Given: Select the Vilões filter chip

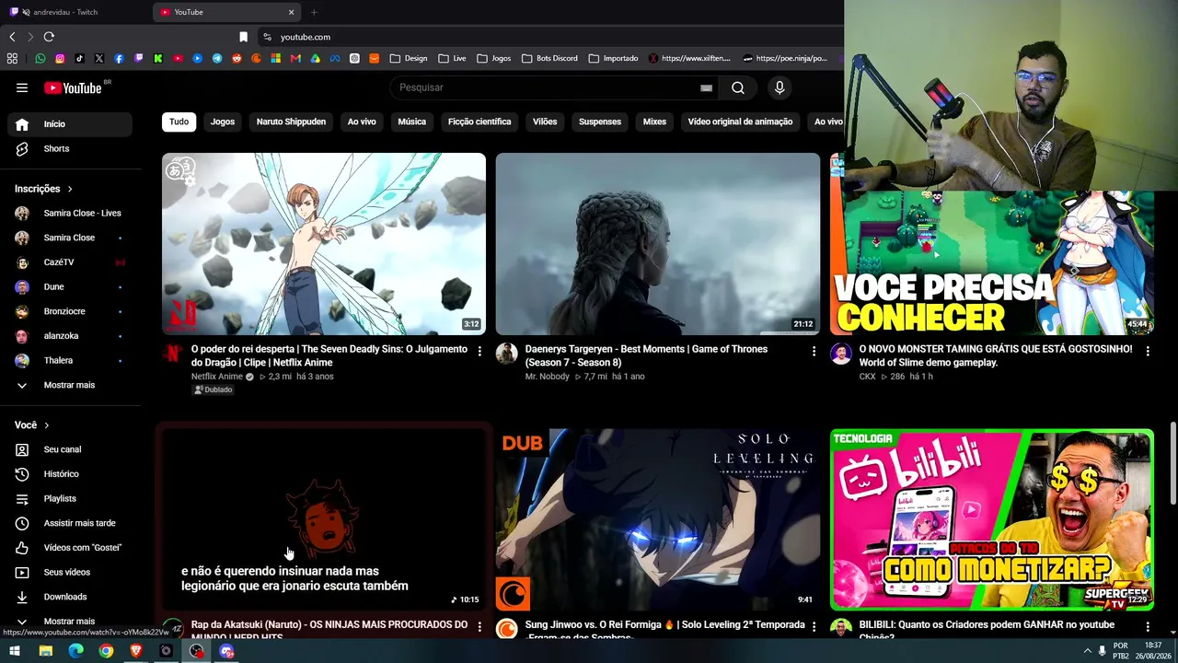Looking at the screenshot, I should click(x=545, y=122).
